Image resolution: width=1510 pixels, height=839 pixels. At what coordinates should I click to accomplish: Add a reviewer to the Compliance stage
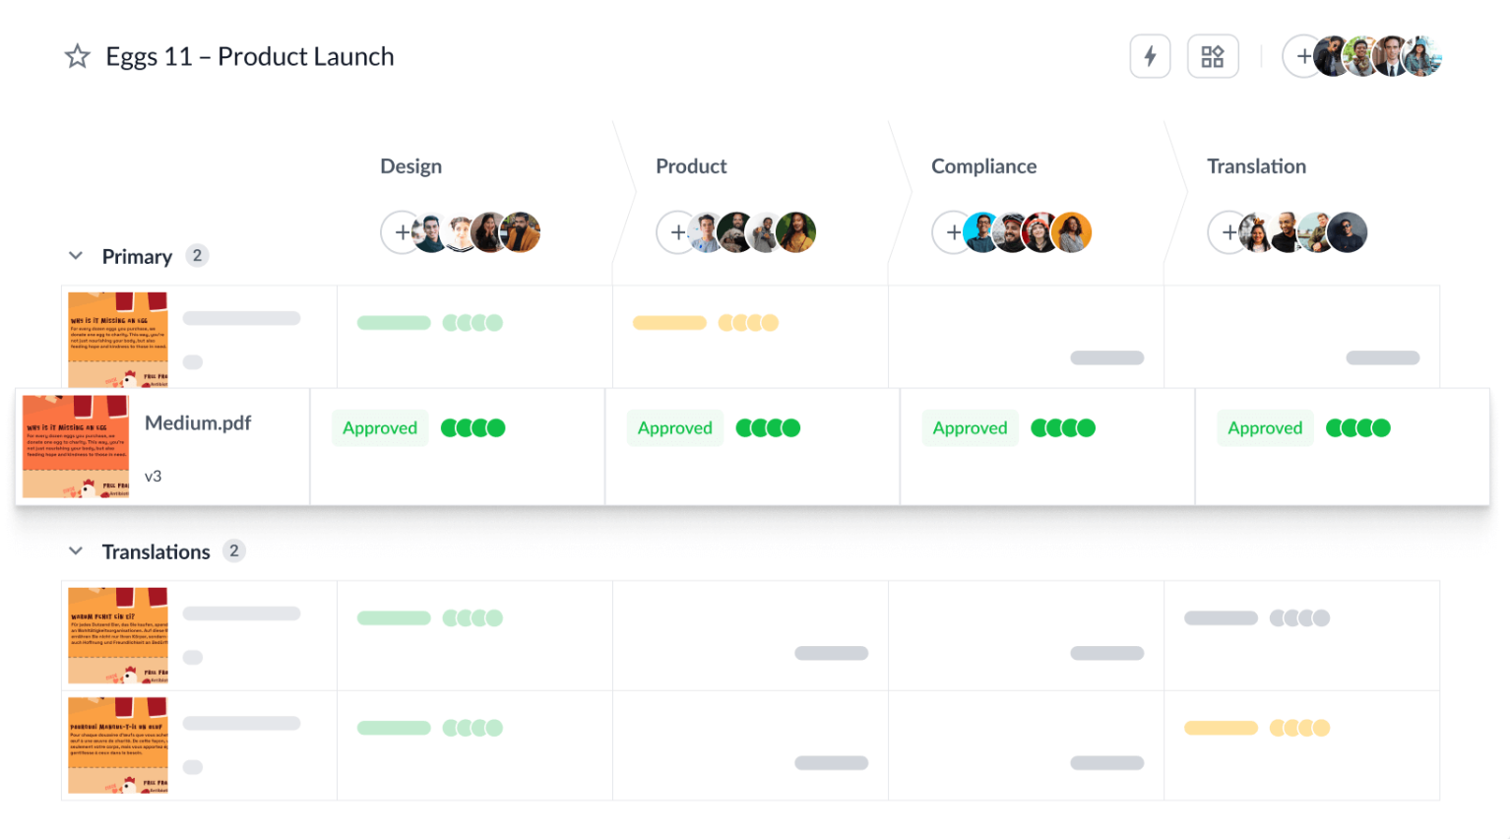[952, 232]
